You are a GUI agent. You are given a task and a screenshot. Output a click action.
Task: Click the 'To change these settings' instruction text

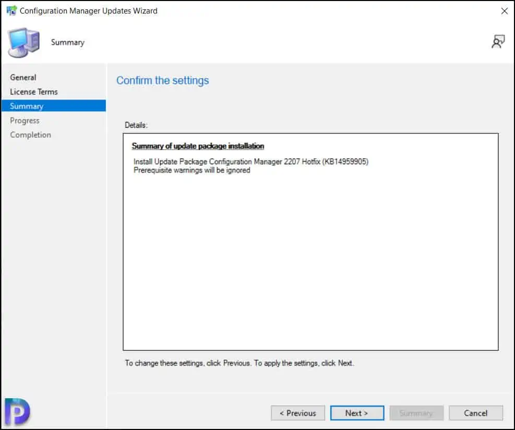click(x=239, y=363)
